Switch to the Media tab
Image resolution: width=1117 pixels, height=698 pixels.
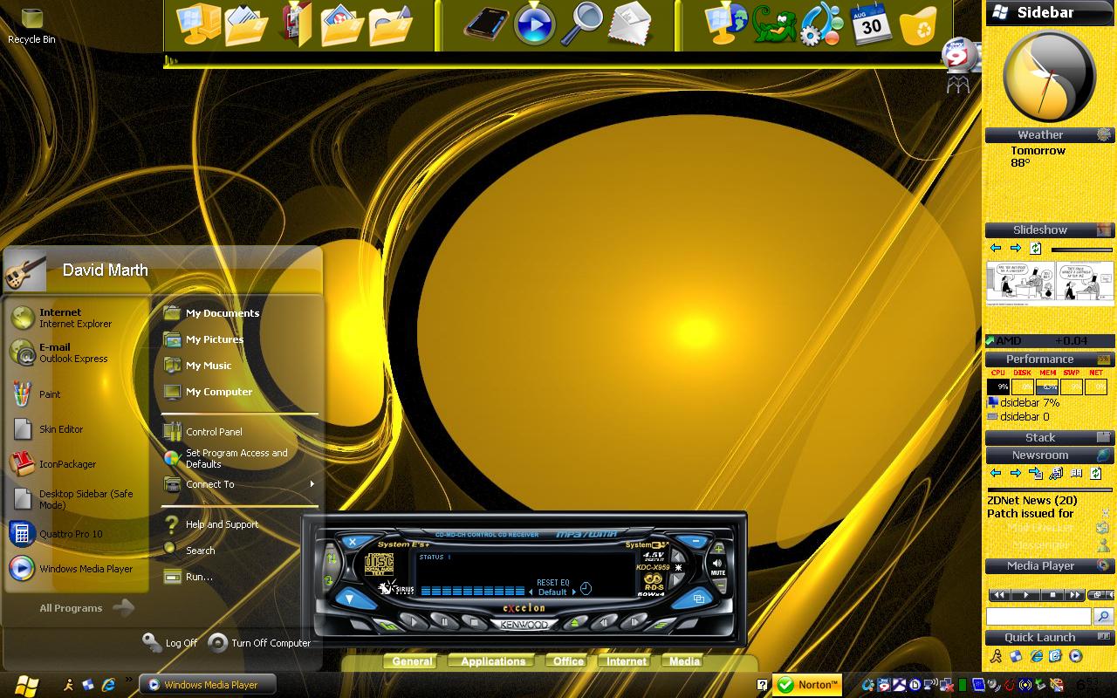[x=684, y=661]
